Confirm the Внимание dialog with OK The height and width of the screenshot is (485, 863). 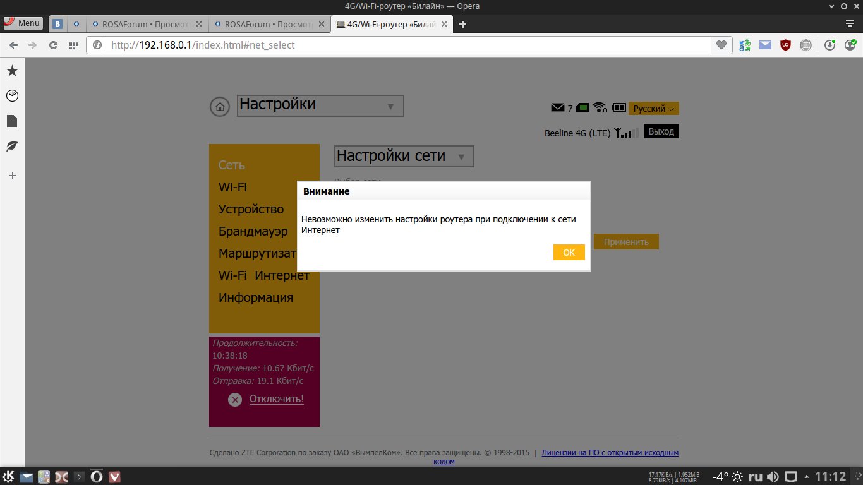pyautogui.click(x=569, y=253)
